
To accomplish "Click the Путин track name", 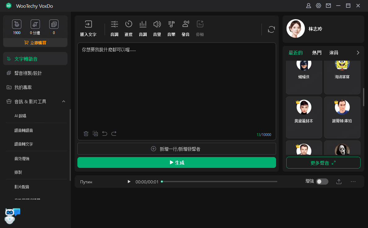I will coord(86,182).
